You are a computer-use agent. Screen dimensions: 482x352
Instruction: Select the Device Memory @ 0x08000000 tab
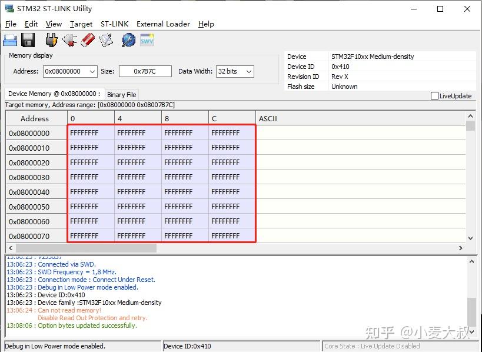click(54, 93)
